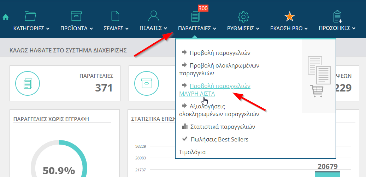
Task: Expand the ΚΑΤΗΓΟΡΙΕΣ menu chevron
Action: click(x=48, y=29)
